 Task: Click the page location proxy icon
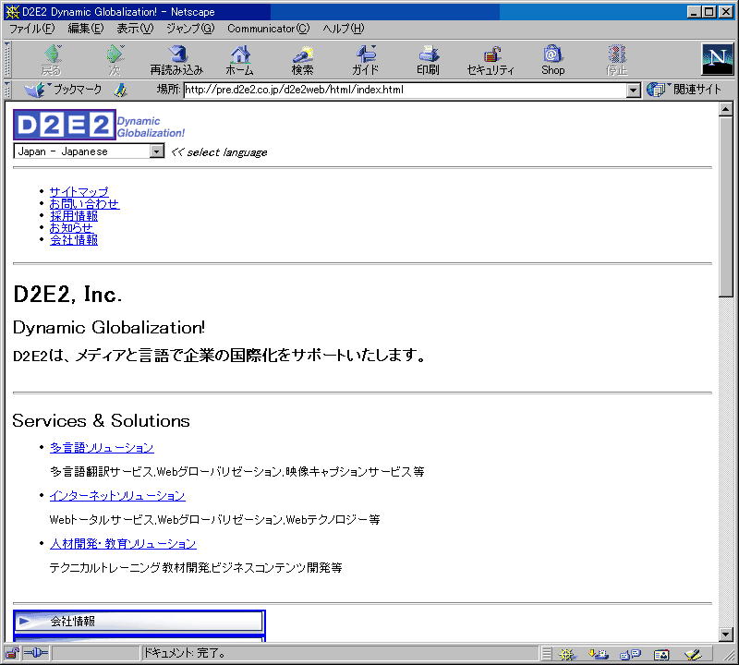(121, 90)
